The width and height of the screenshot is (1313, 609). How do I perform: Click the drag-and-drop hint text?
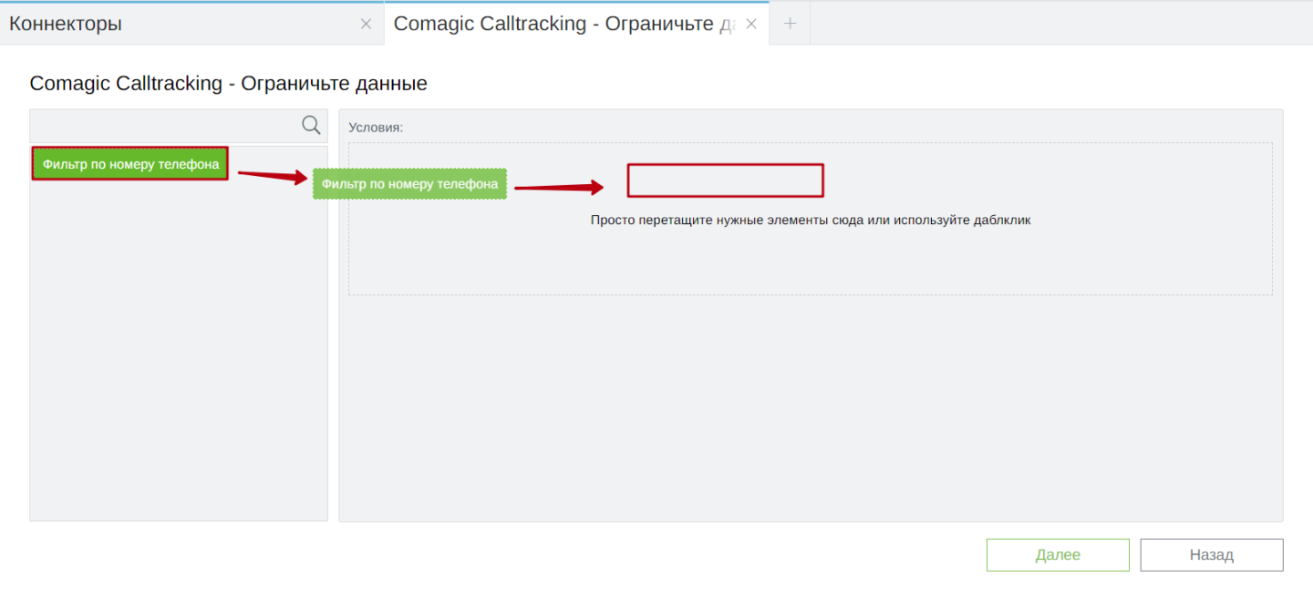[x=810, y=220]
